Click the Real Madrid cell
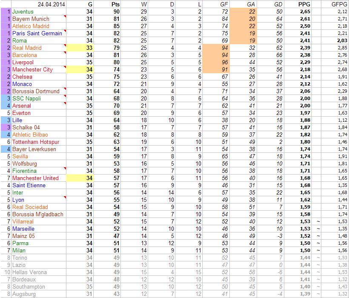The image size is (349, 298). [x=39, y=48]
